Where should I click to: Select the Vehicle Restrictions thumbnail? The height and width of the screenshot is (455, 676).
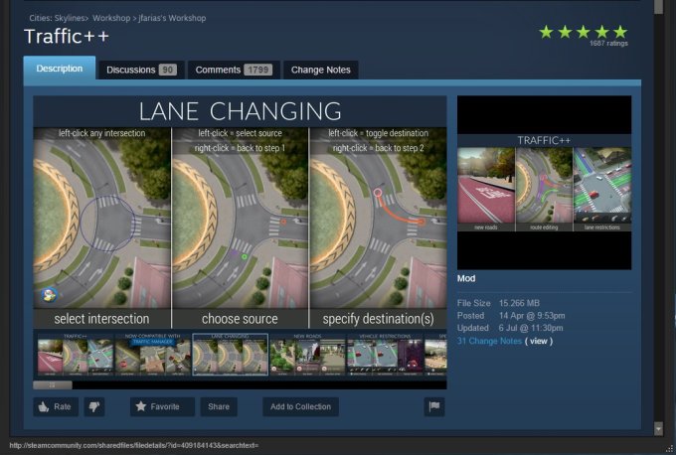[385, 355]
